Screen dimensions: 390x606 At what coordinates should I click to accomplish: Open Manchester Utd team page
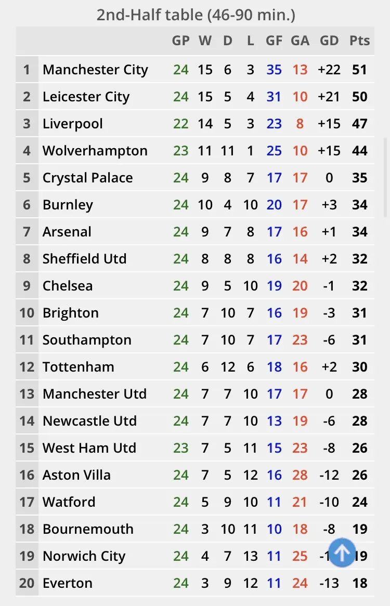coord(94,394)
